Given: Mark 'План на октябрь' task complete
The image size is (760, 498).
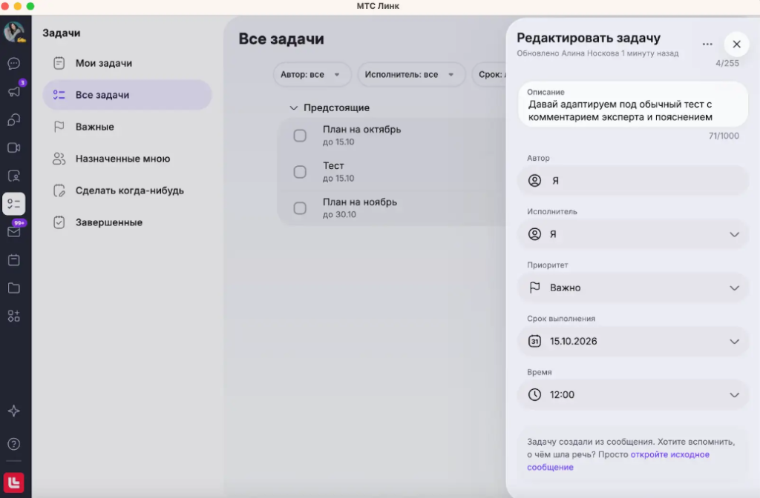Looking at the screenshot, I should (300, 136).
